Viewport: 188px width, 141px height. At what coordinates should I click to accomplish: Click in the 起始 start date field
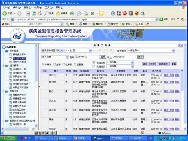pyautogui.click(x=87, y=57)
